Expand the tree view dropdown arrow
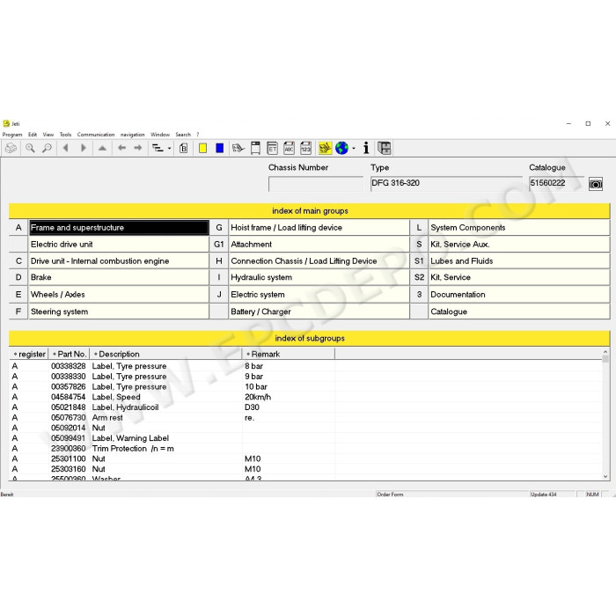Viewport: 616px width, 616px height. click(x=169, y=149)
